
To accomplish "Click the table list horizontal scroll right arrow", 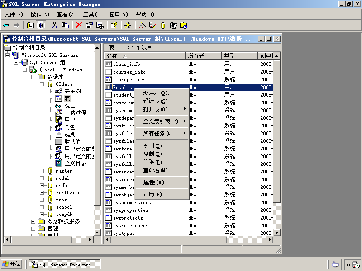I will [269, 240].
